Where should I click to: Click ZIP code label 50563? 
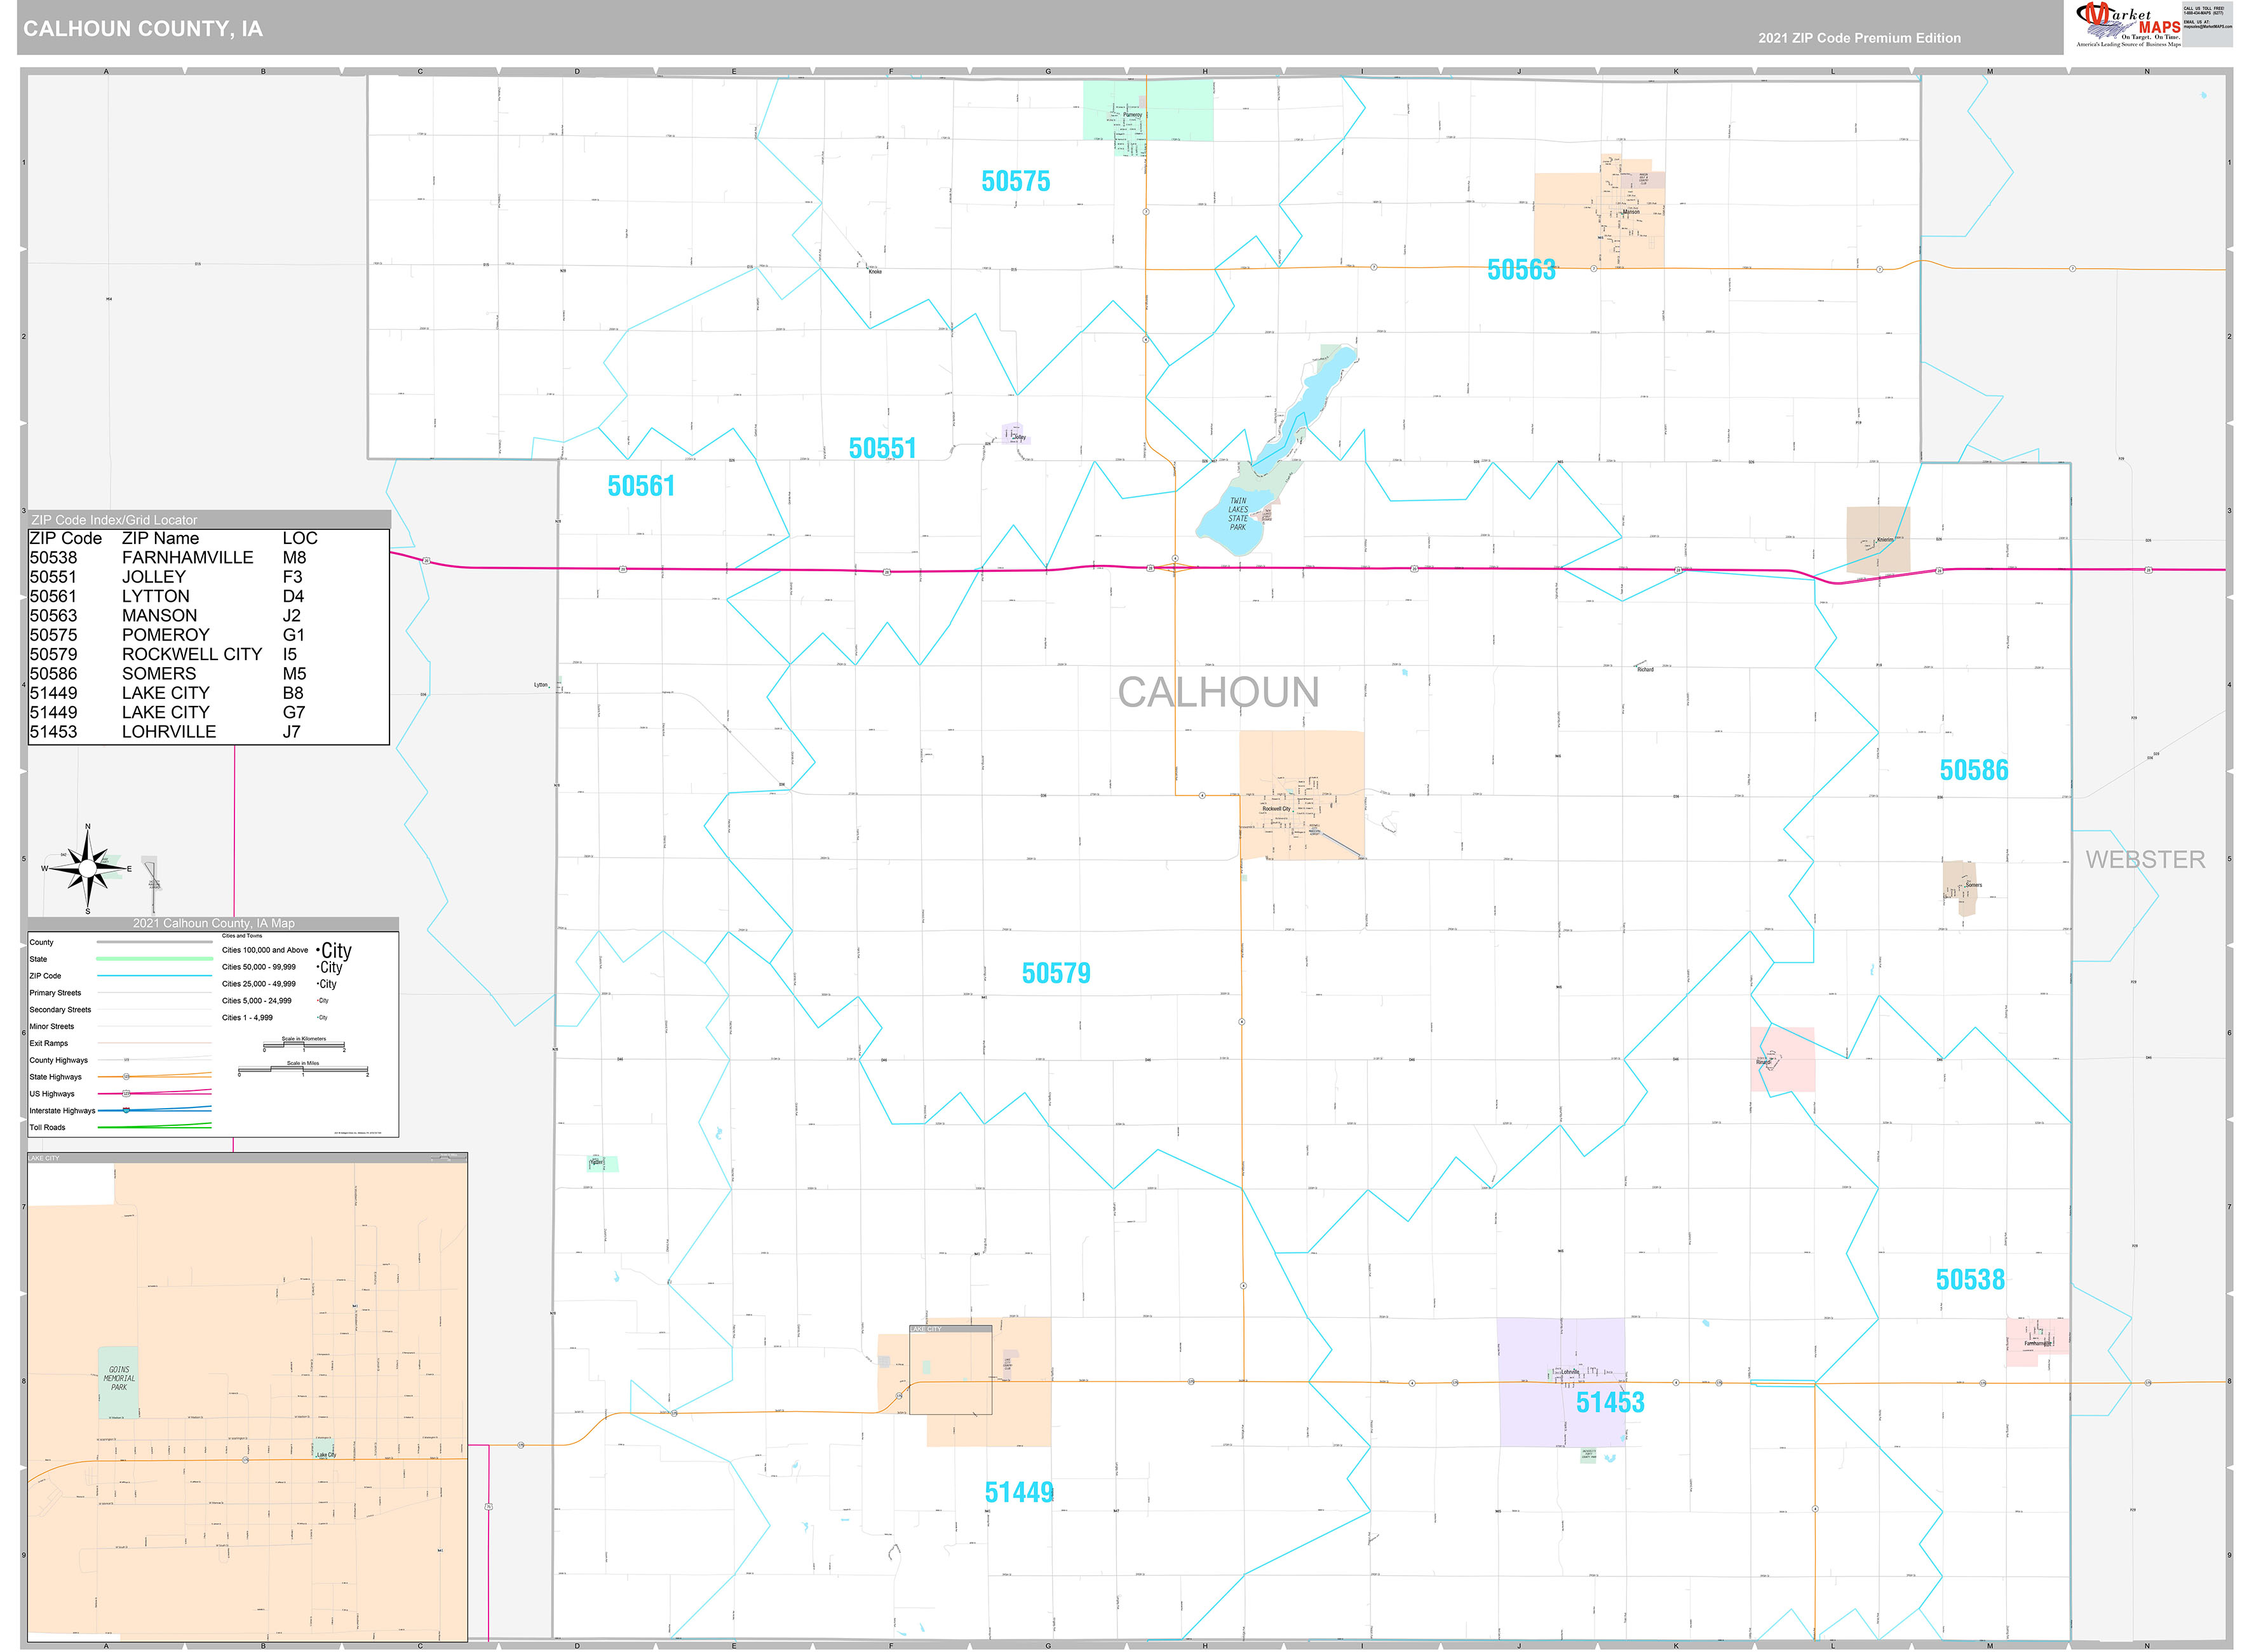(x=1520, y=270)
